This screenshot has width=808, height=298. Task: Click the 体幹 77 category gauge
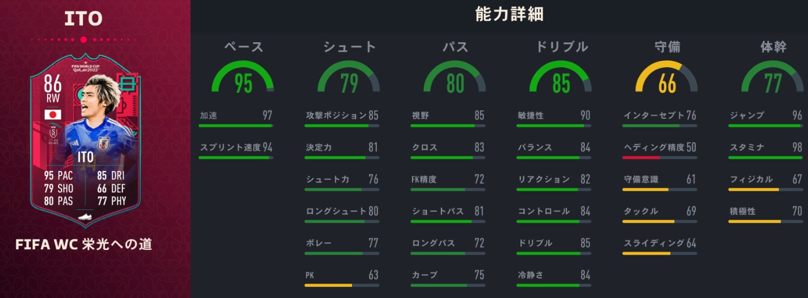click(x=773, y=81)
